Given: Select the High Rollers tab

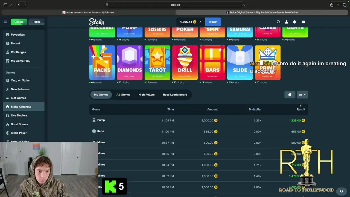Looking at the screenshot, I should (147, 95).
